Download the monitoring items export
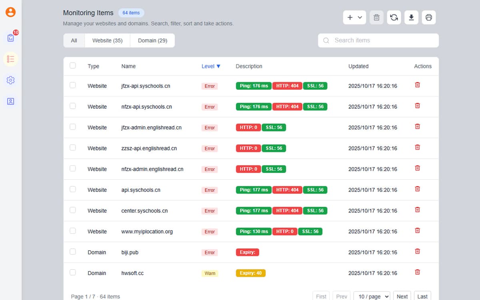 (x=411, y=17)
